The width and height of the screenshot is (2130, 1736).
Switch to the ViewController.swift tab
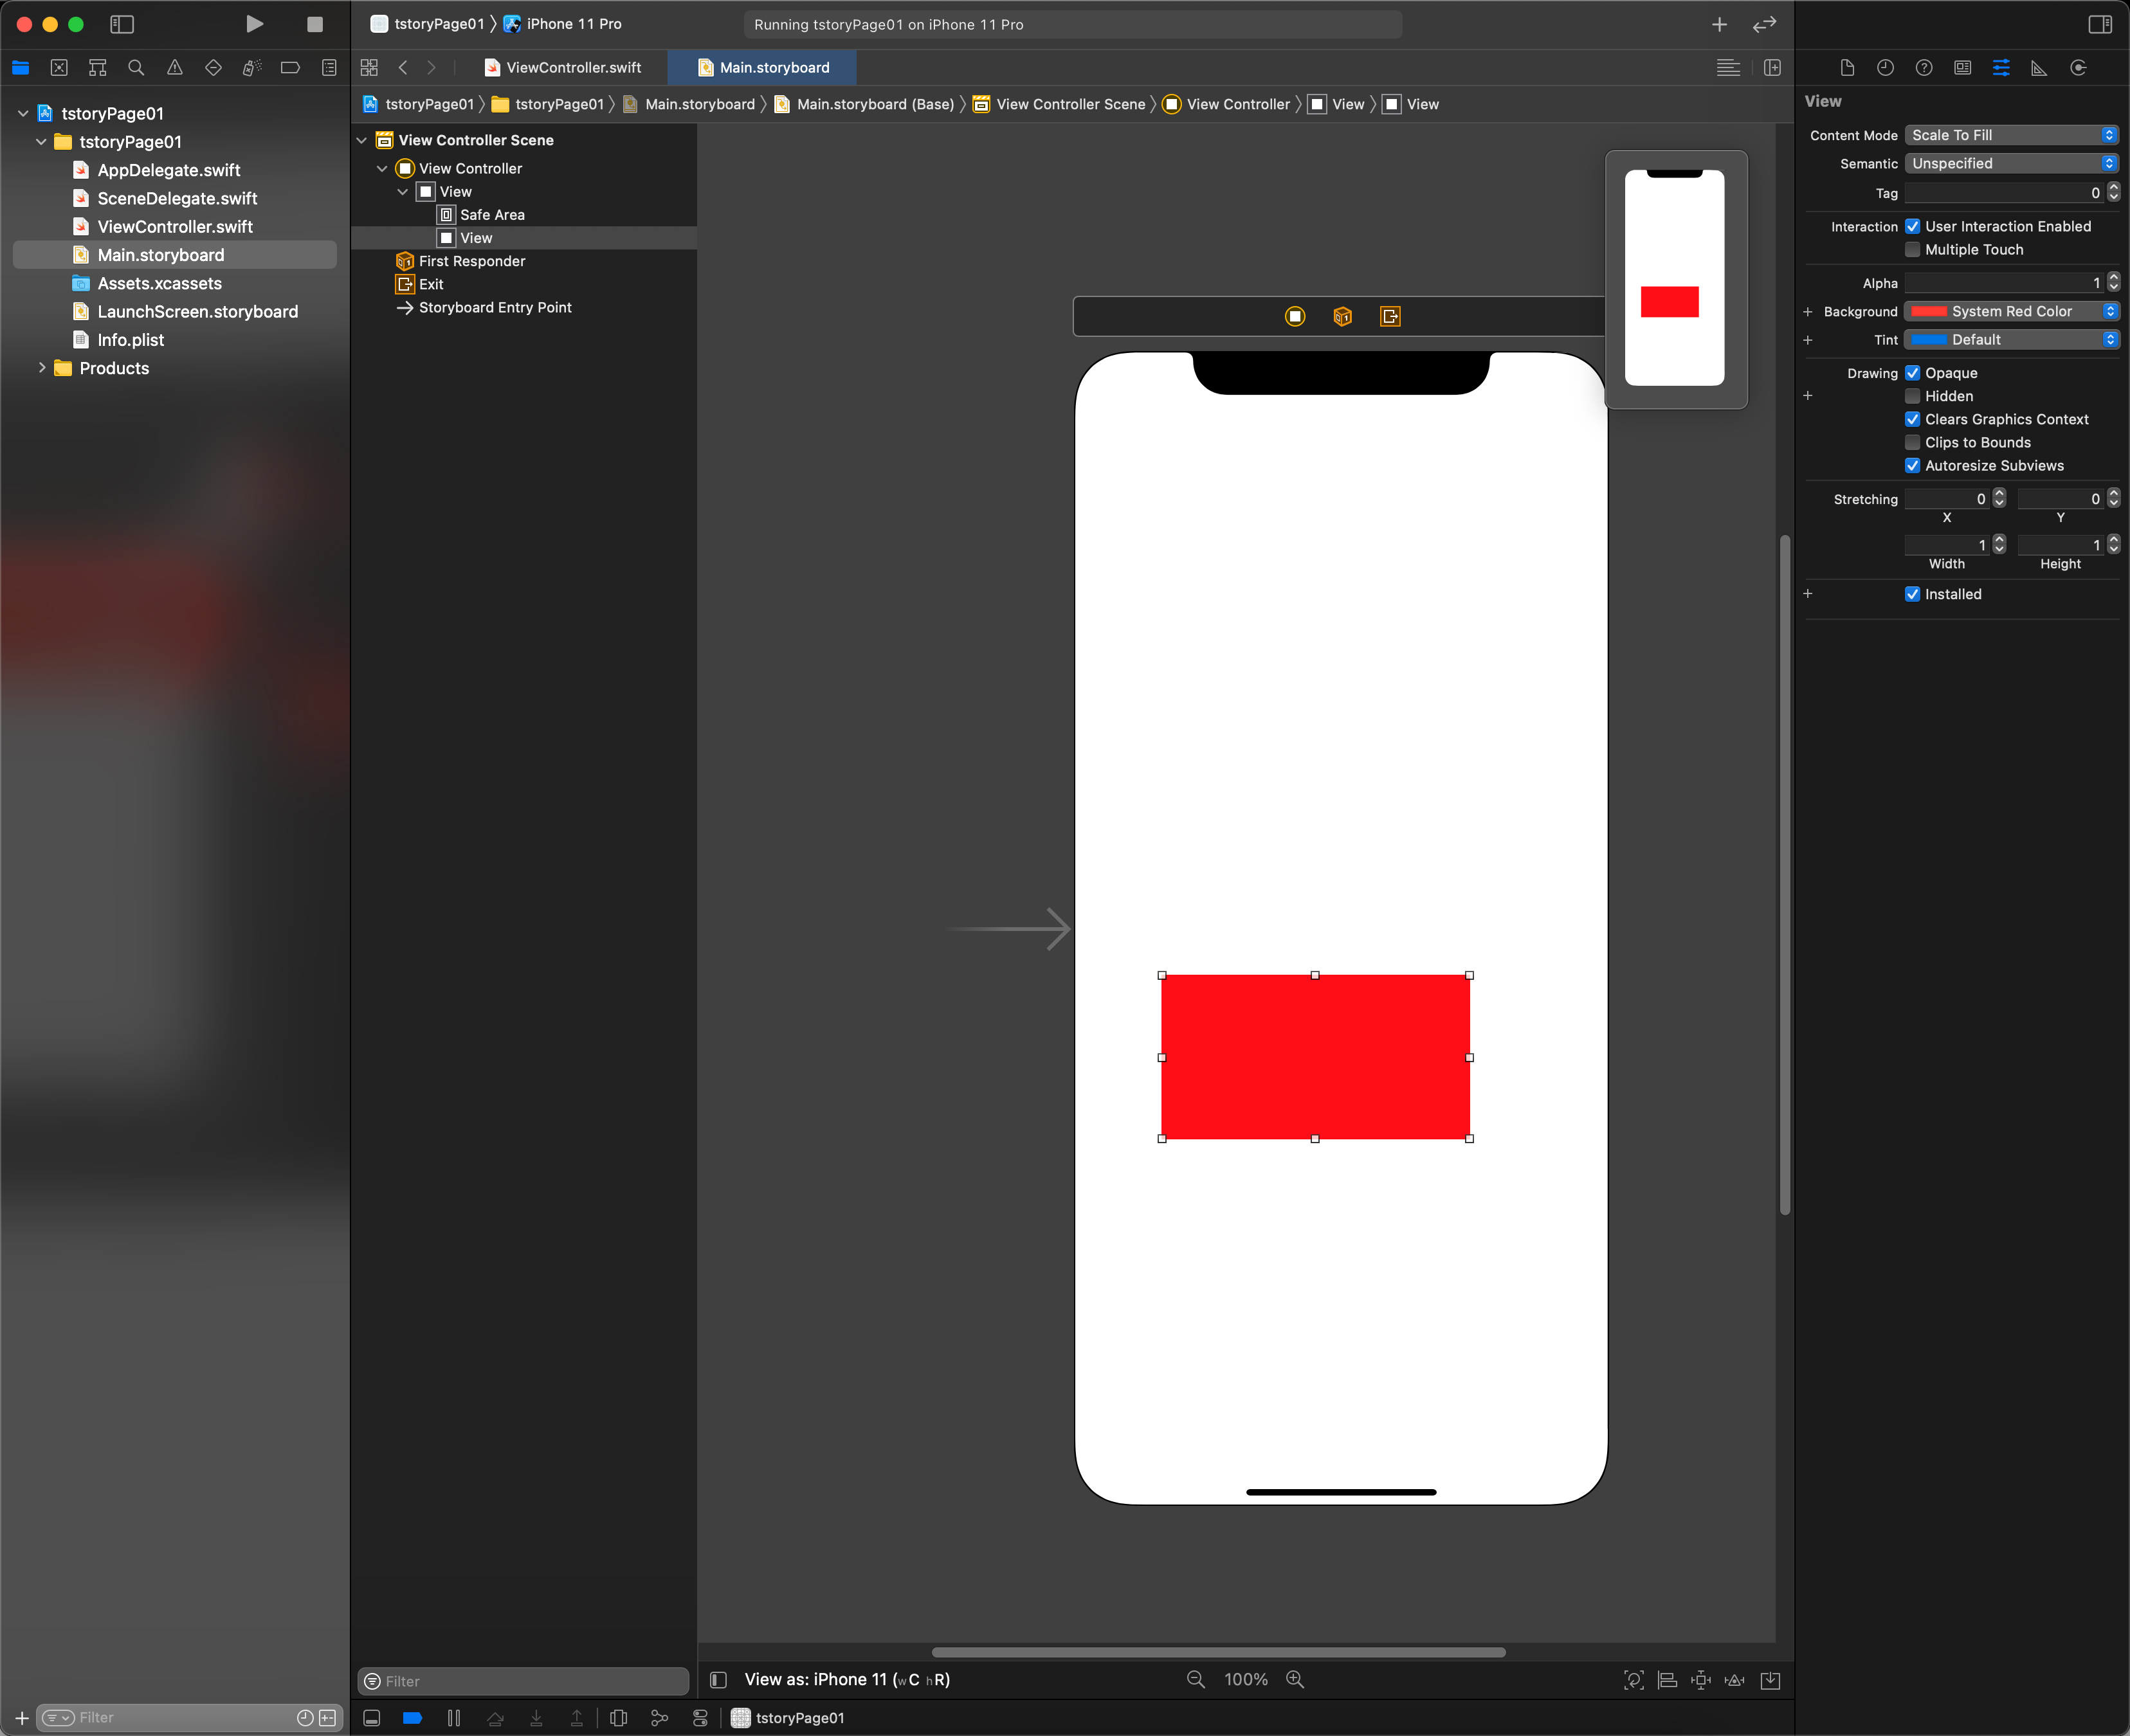click(563, 67)
